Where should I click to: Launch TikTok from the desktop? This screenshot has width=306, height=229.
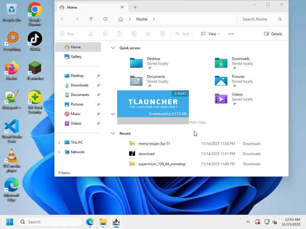35,41
